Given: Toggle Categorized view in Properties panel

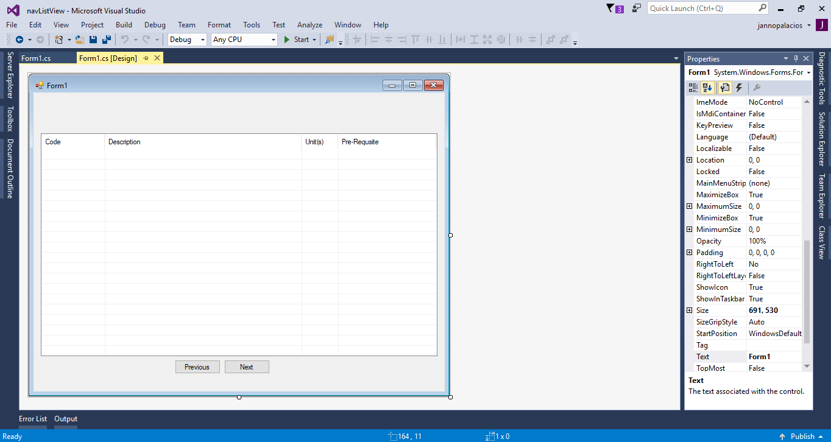Looking at the screenshot, I should coord(693,88).
